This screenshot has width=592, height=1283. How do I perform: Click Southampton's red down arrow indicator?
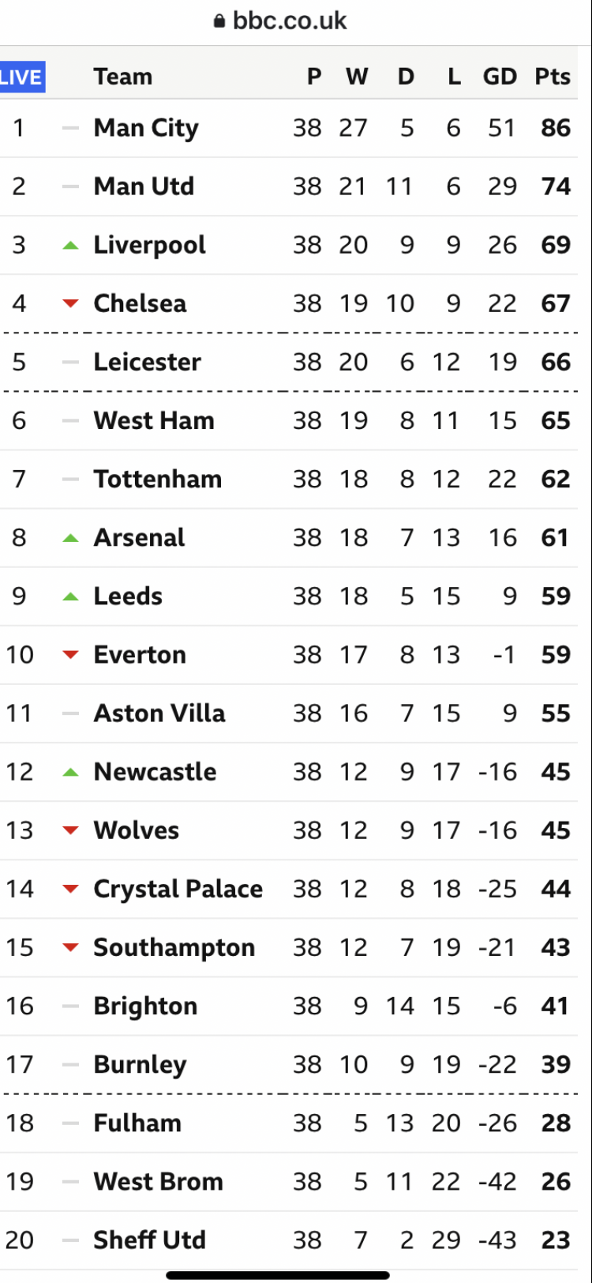coord(70,948)
